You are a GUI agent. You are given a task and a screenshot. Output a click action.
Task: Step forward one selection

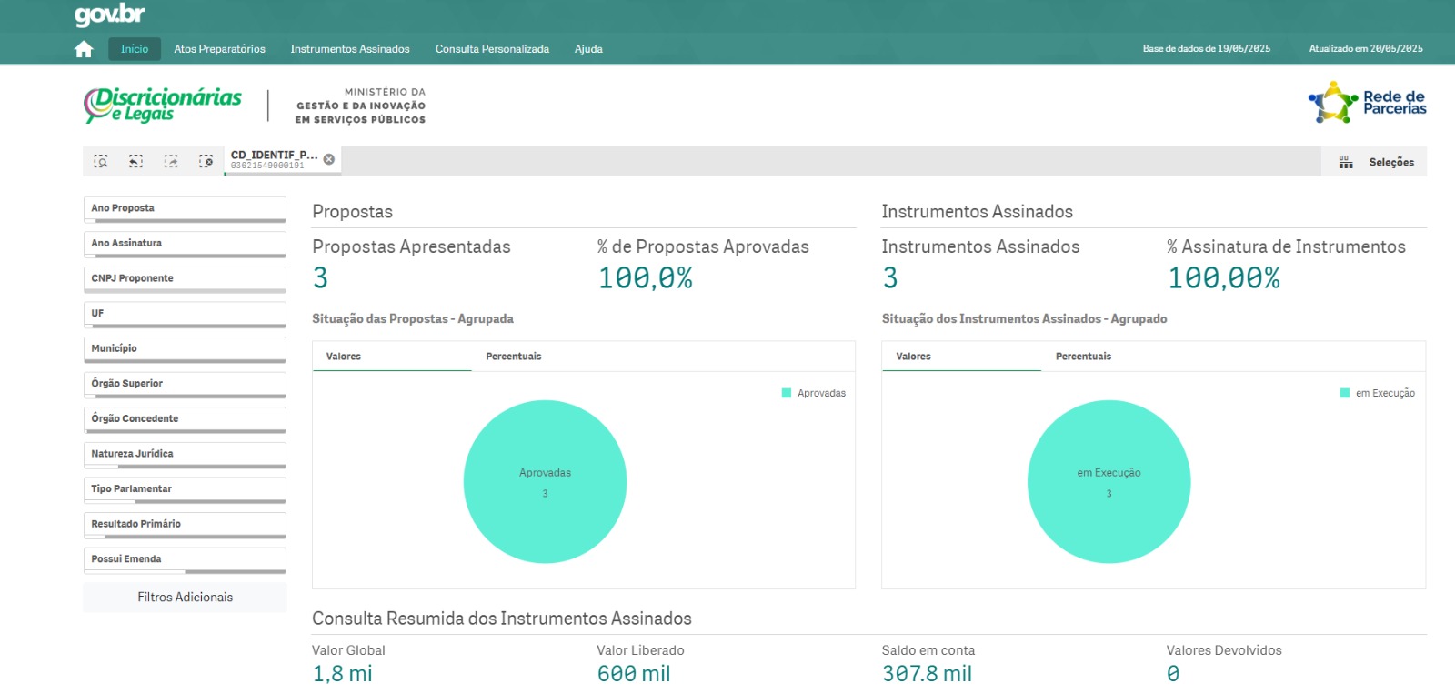click(x=171, y=161)
